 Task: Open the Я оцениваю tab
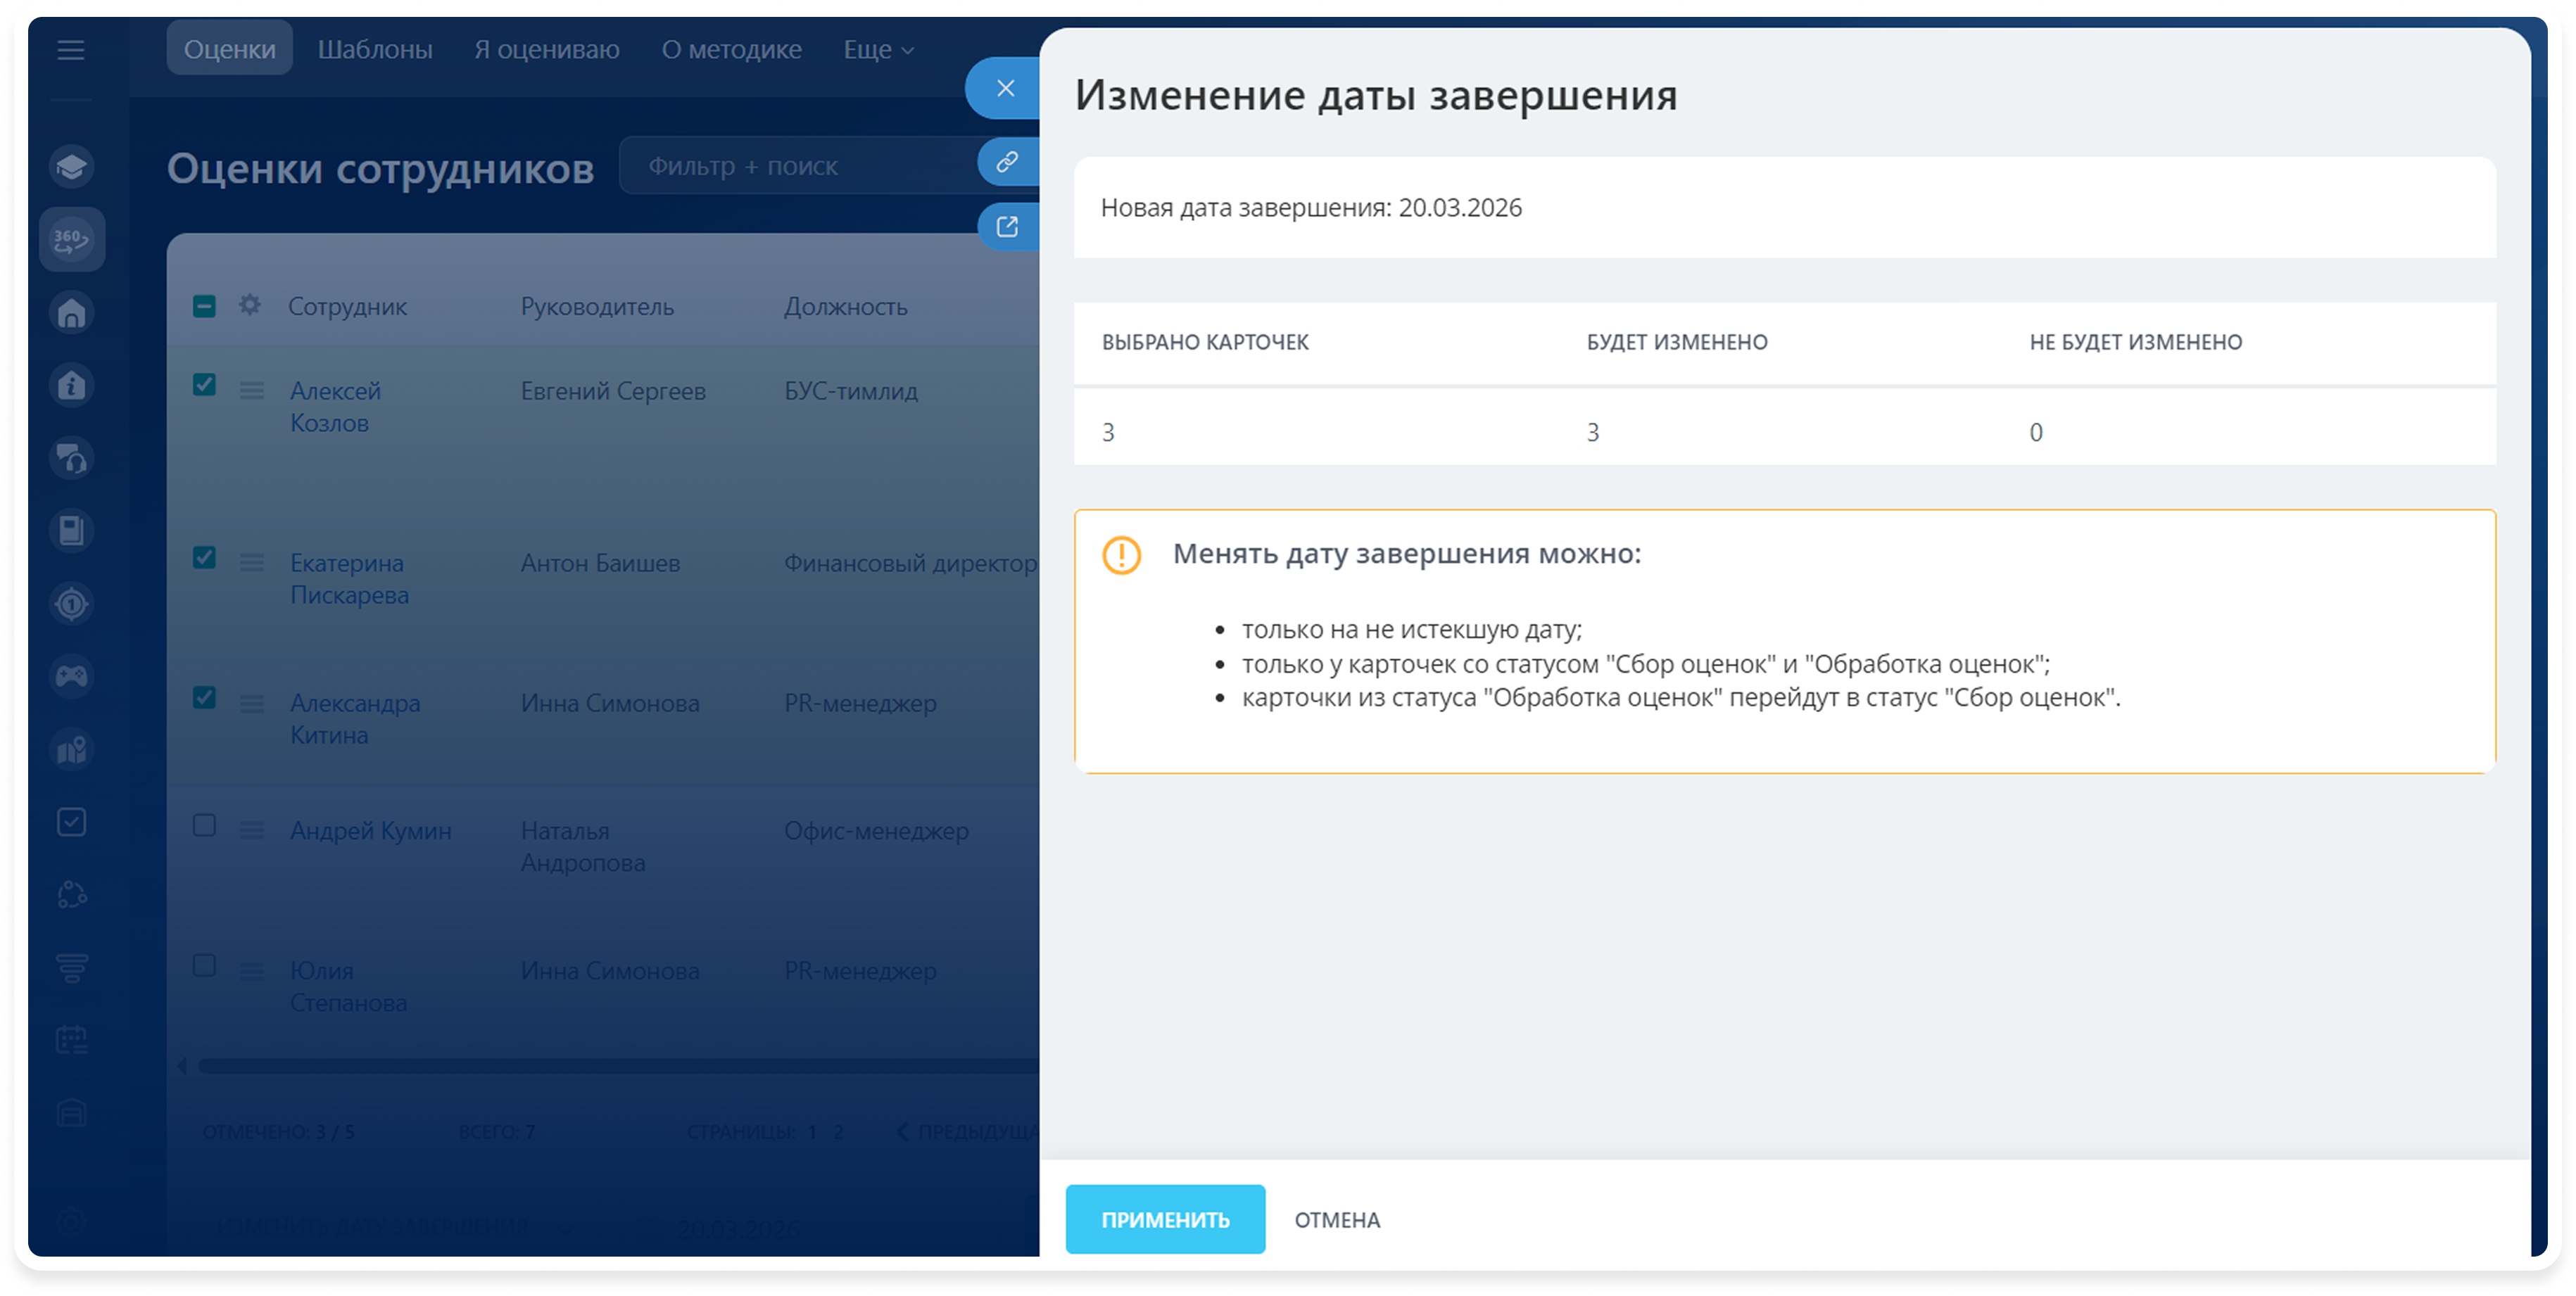(x=546, y=50)
